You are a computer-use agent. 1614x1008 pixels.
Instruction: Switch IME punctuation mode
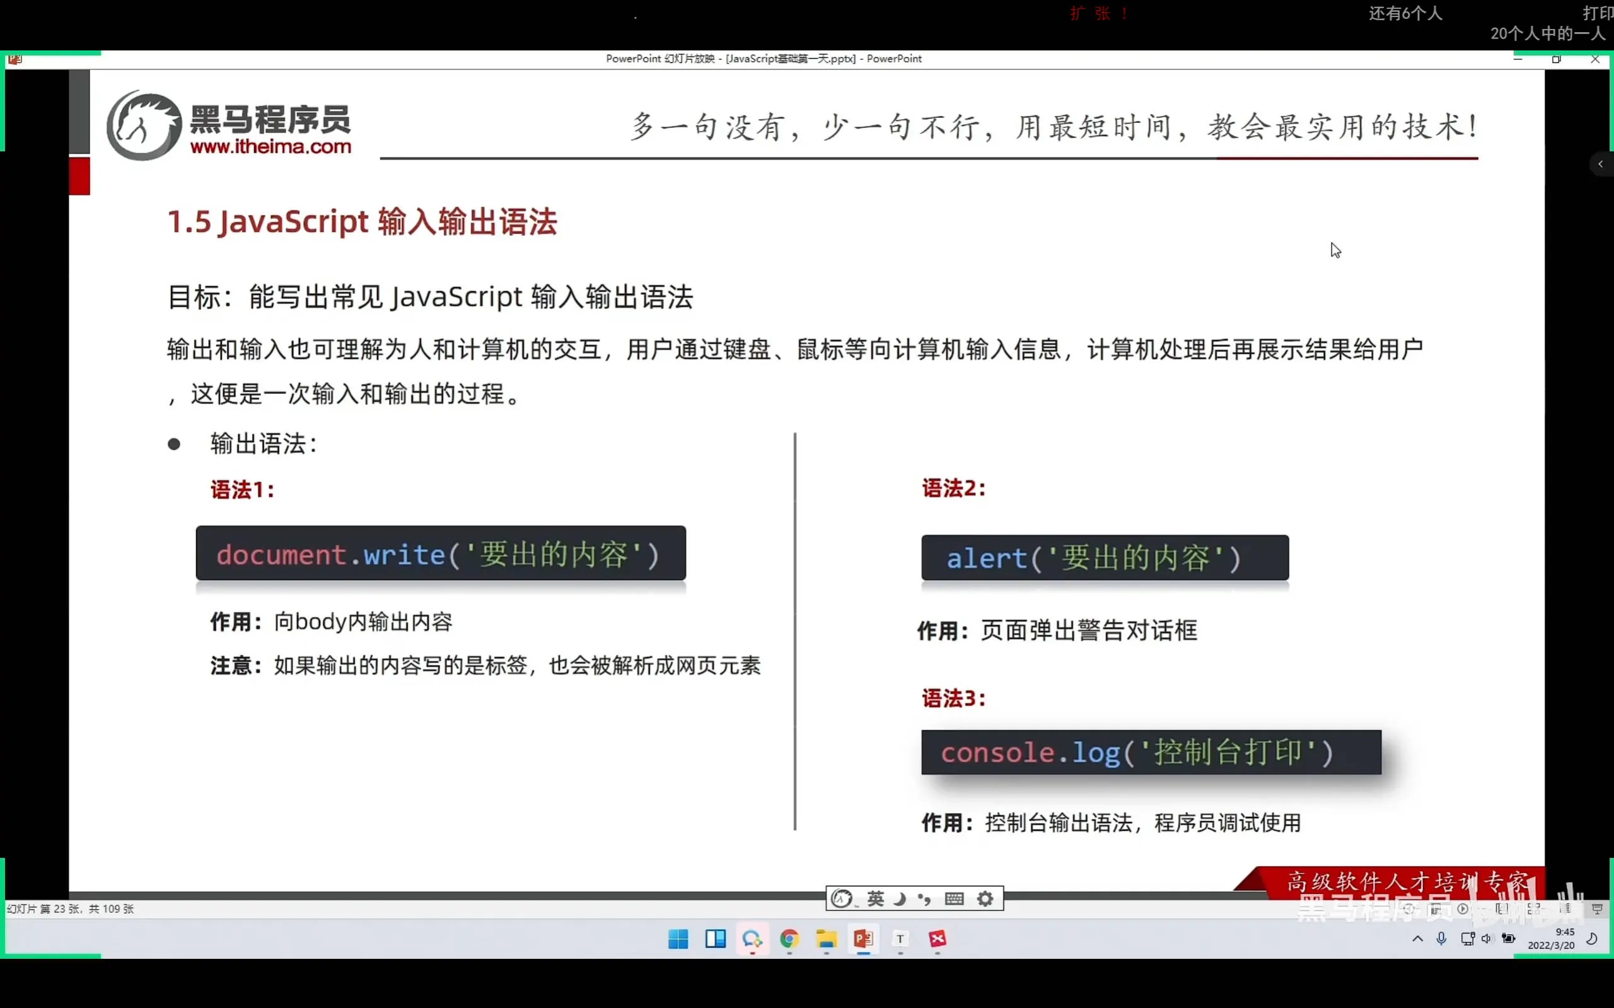pyautogui.click(x=925, y=899)
